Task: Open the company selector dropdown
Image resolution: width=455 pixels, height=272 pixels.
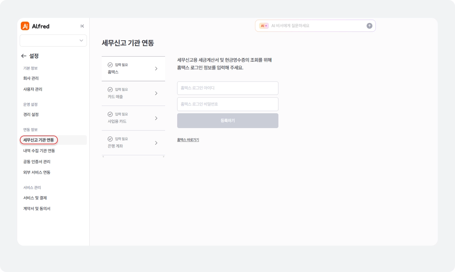Action: click(x=53, y=41)
